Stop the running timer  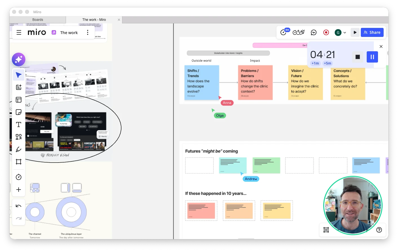click(358, 57)
